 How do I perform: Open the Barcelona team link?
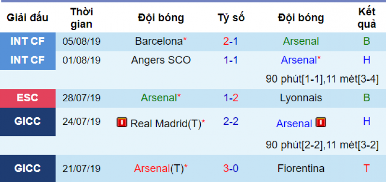click(159, 41)
